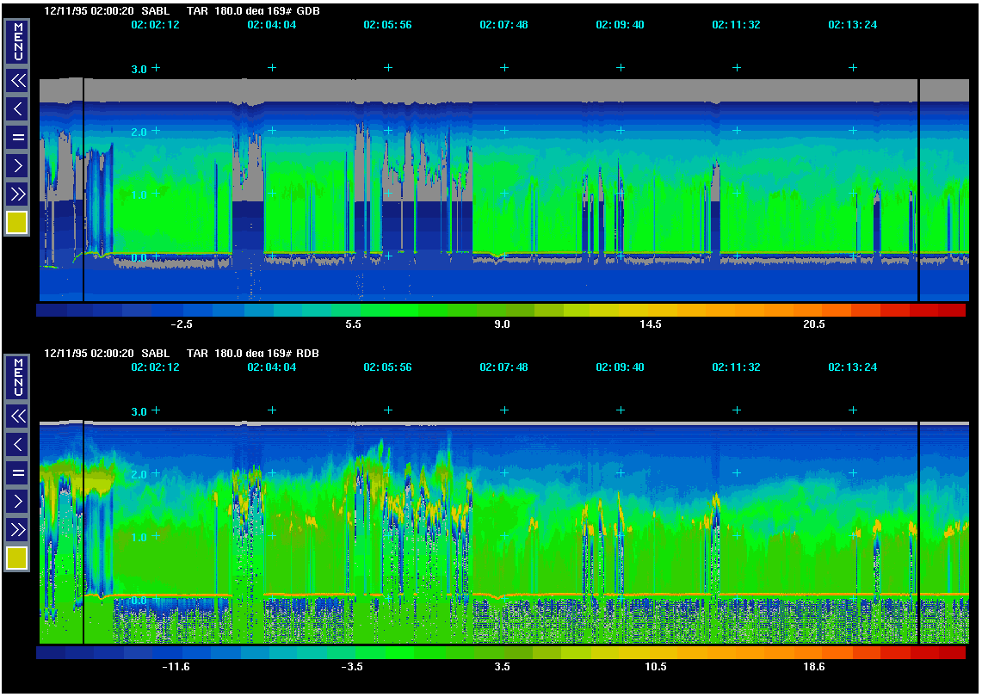Viewport: 982px width, 697px height.
Task: Click the yellow square button in bottom panel
Action: pyautogui.click(x=17, y=558)
